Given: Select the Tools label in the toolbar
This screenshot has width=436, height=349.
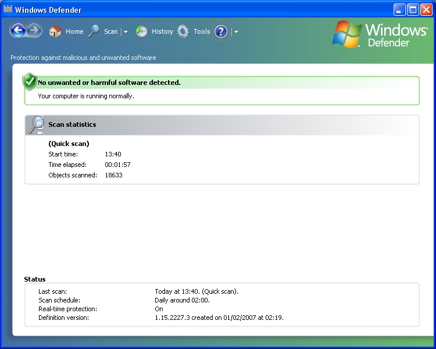Looking at the screenshot, I should 202,31.
